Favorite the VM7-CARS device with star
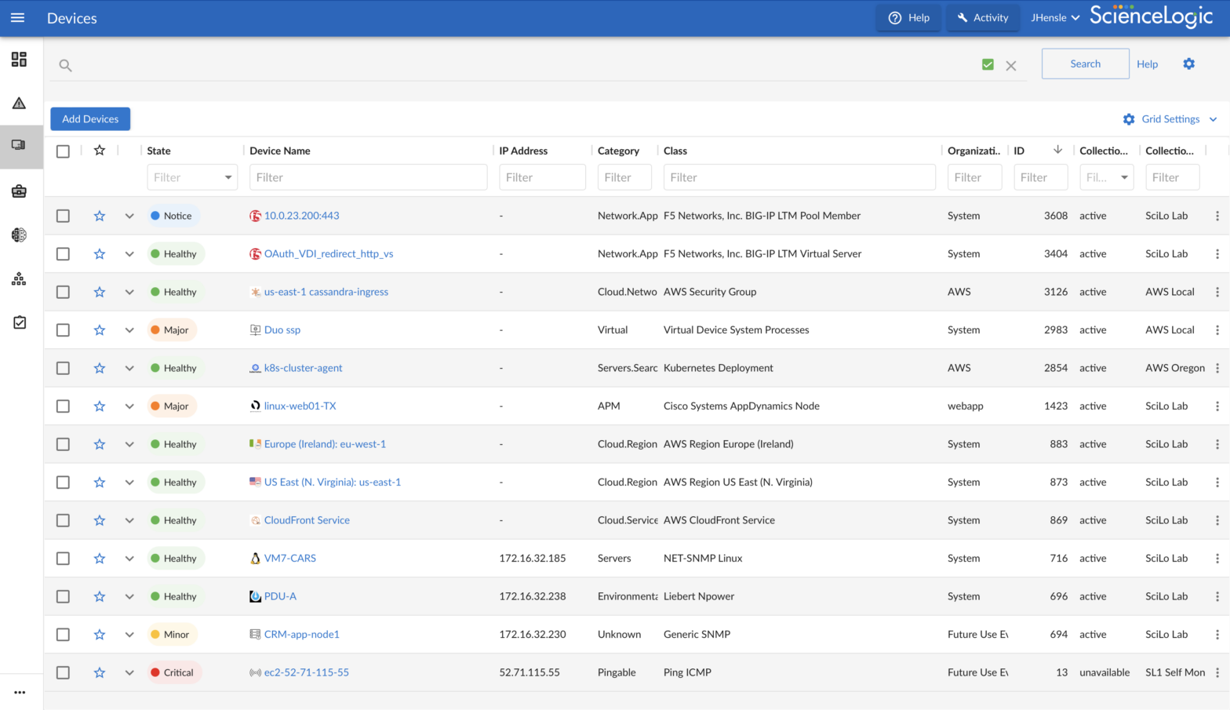This screenshot has height=710, width=1230. [100, 559]
